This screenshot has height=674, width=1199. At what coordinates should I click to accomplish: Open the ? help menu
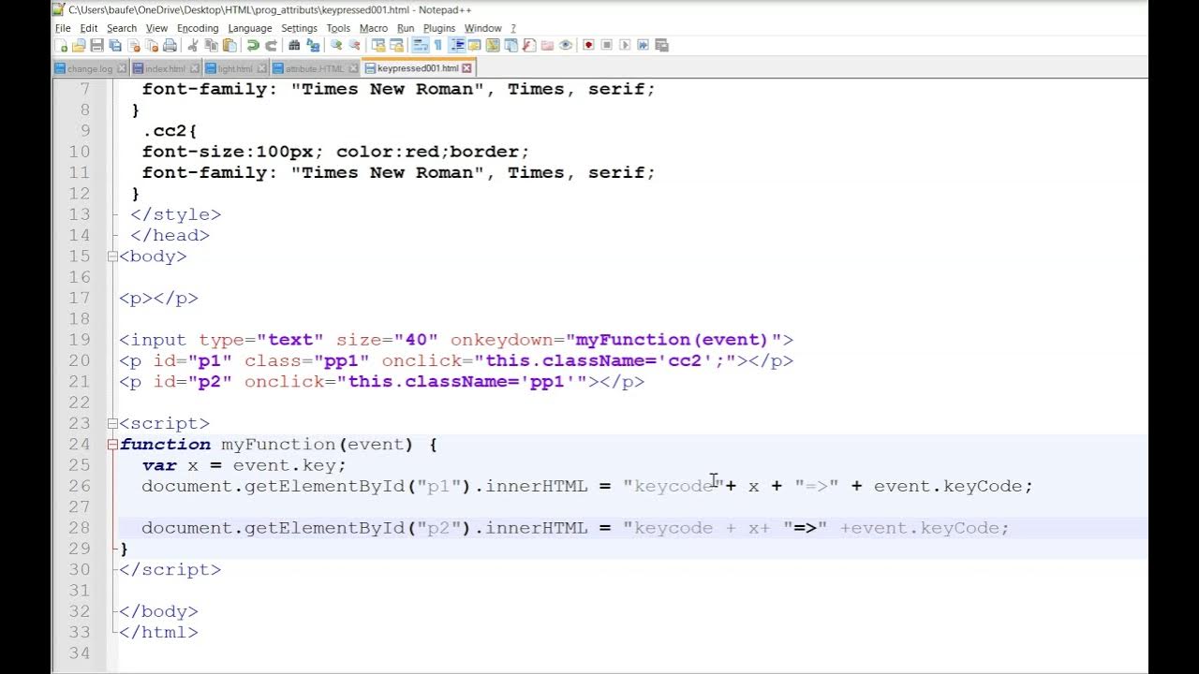pyautogui.click(x=513, y=28)
